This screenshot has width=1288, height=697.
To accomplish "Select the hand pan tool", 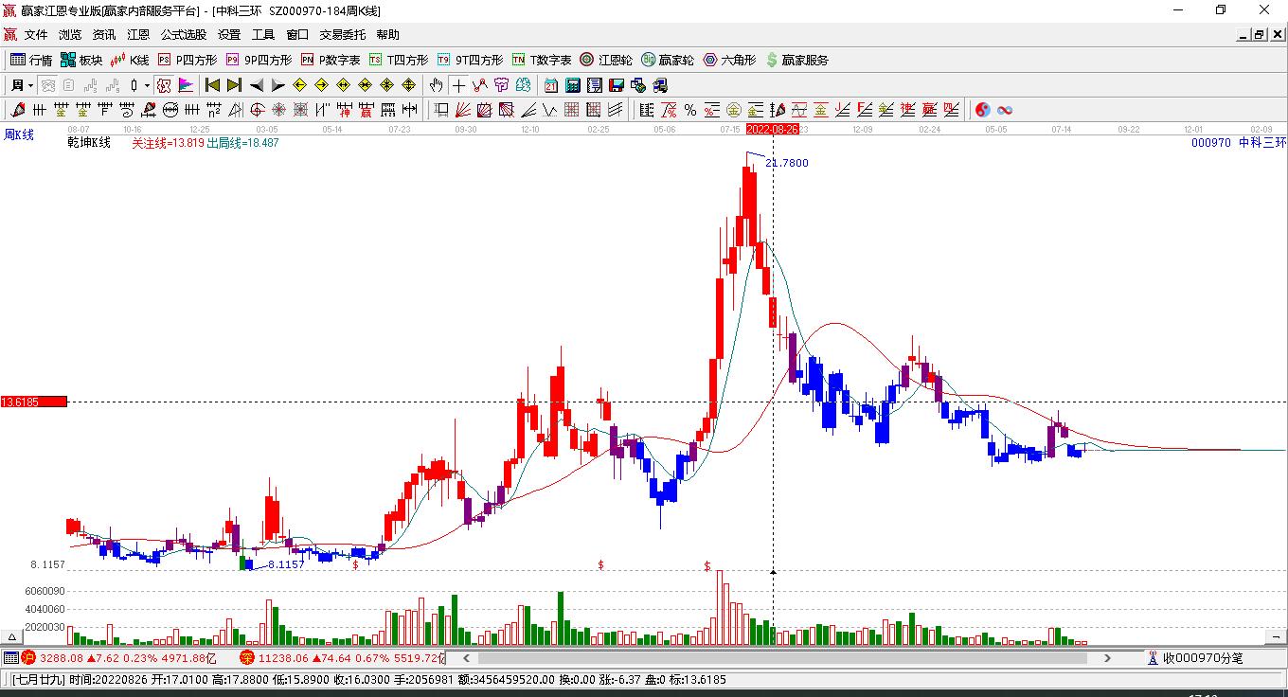I will tap(437, 85).
